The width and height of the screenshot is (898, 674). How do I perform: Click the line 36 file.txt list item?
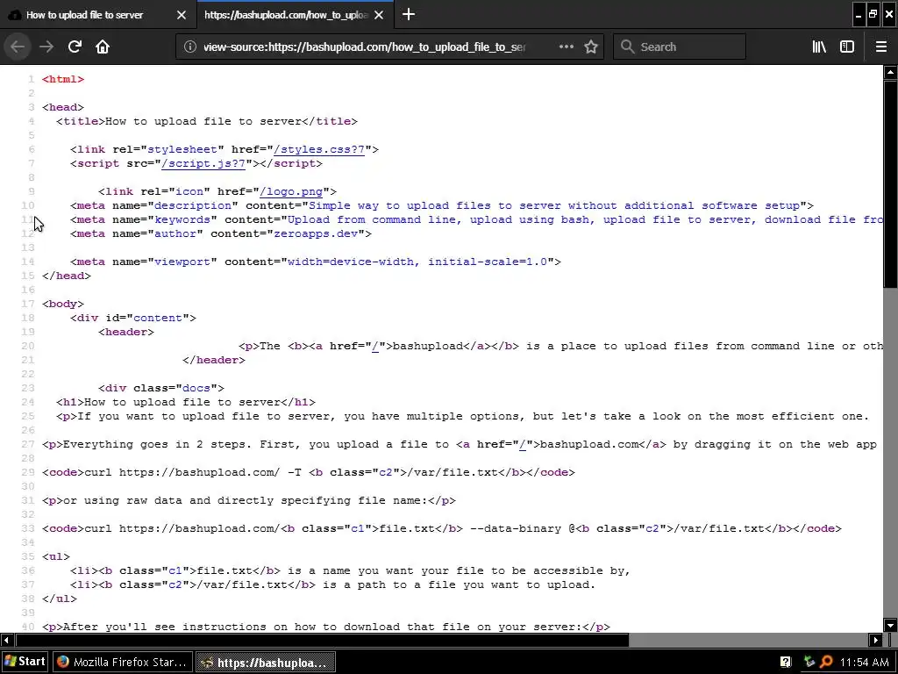tap(350, 570)
